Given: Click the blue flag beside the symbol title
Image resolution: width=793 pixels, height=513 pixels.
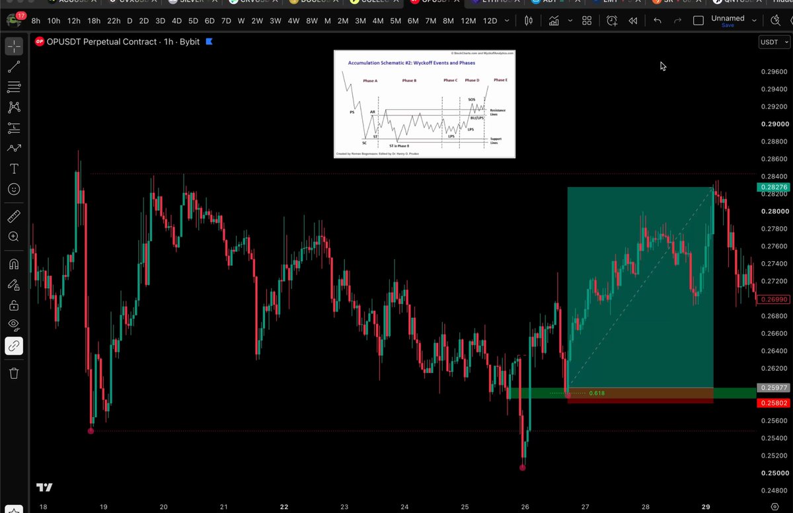Looking at the screenshot, I should click(209, 42).
